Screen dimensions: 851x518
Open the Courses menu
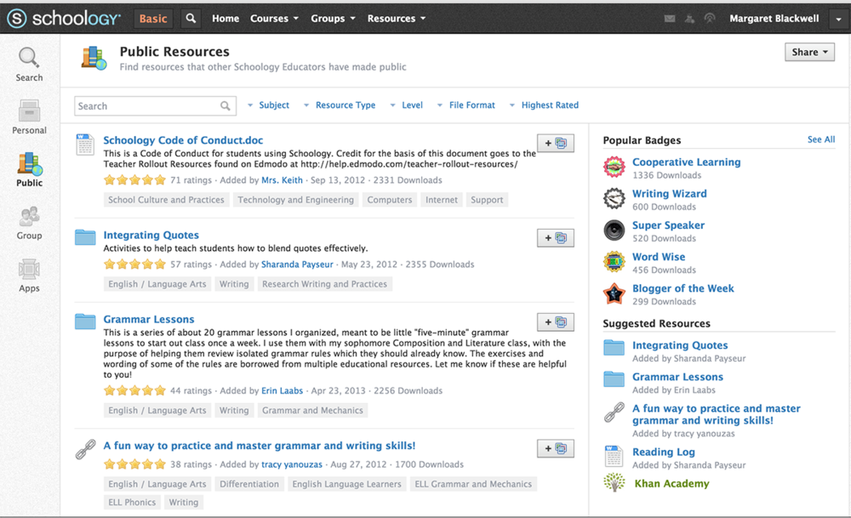[x=274, y=19]
